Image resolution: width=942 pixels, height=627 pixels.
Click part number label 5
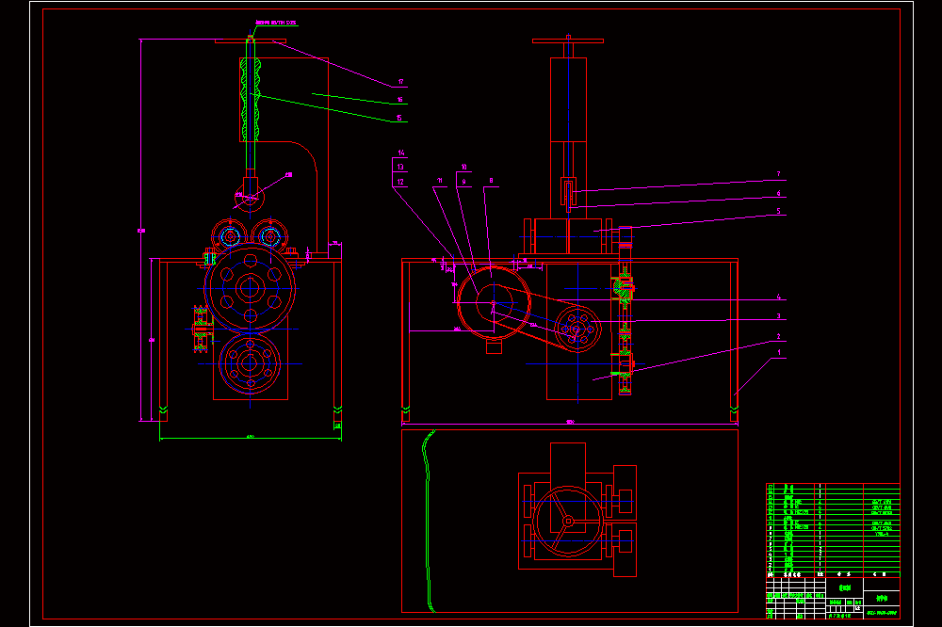pos(779,211)
